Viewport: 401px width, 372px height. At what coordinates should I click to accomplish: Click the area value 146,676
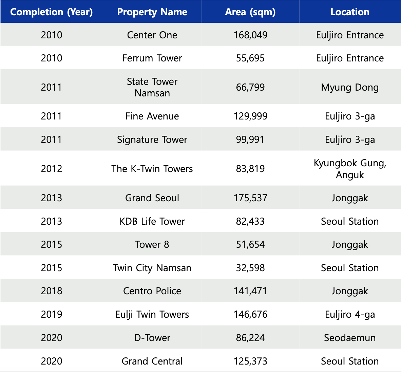point(250,314)
